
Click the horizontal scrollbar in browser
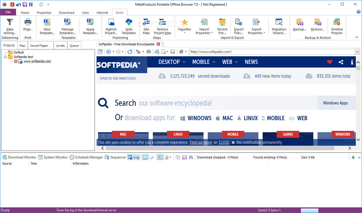[x=220, y=148]
